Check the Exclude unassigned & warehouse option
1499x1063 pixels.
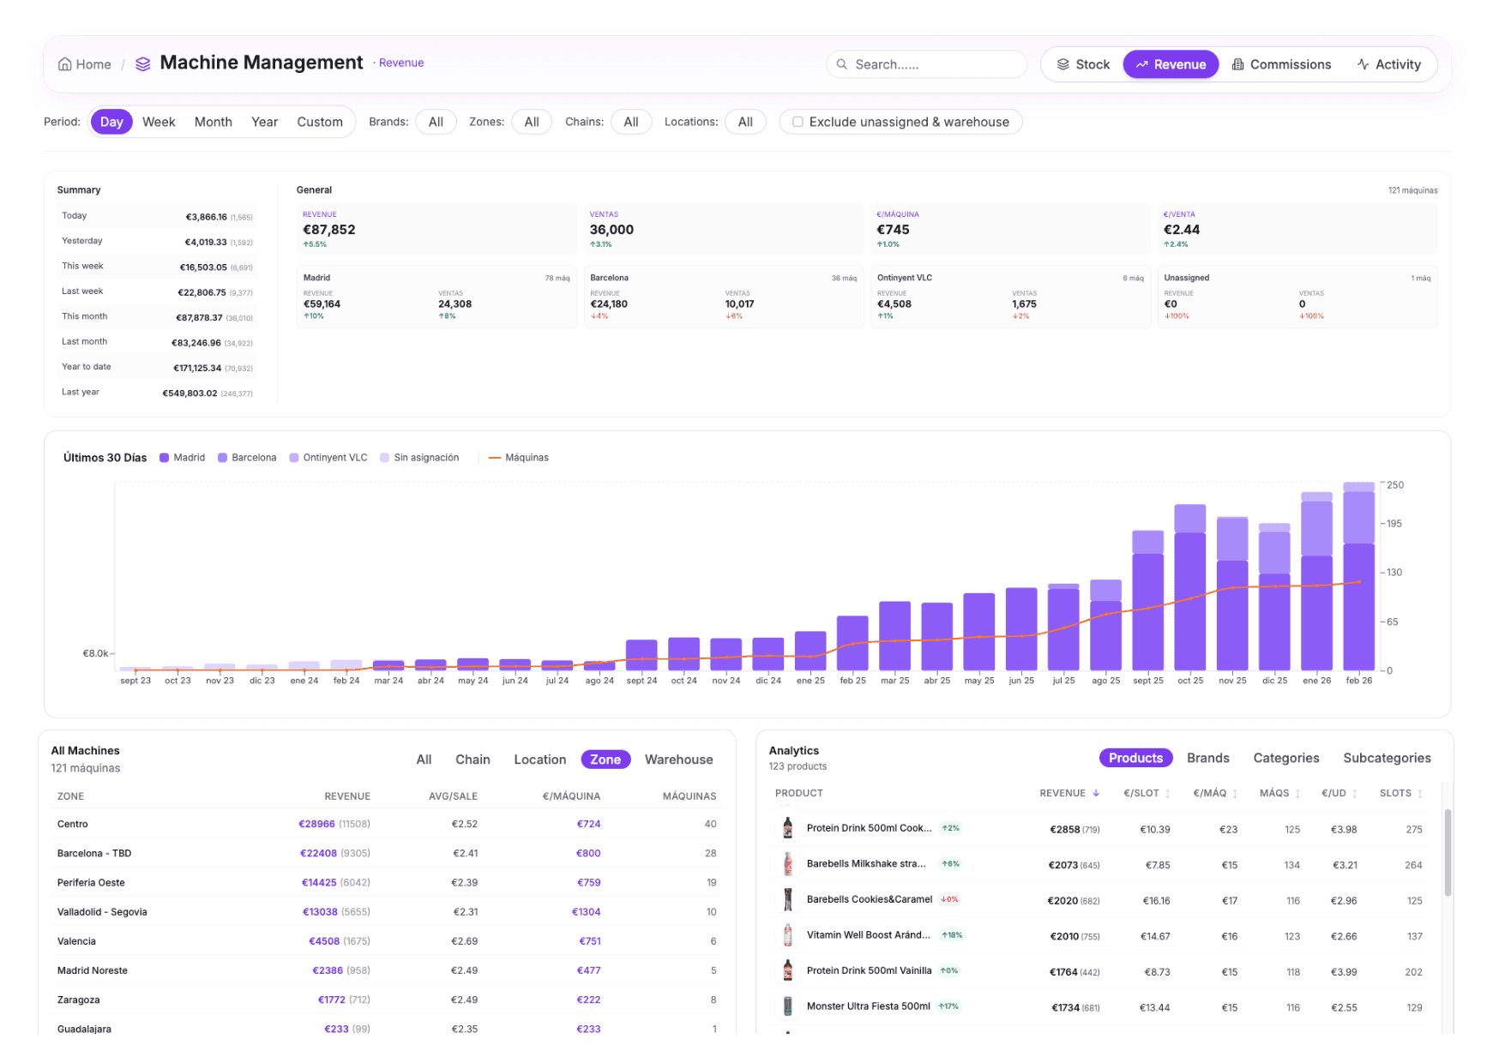coord(798,122)
